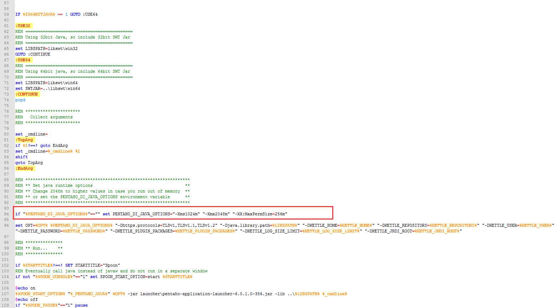
Task: Click the -DKETTLE_PASSWORD option
Action: (62, 231)
